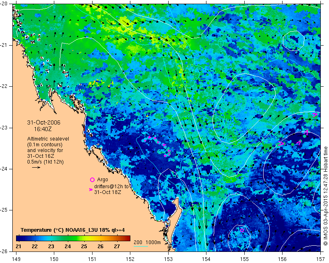Click the '31-Oct 18Z' legend text
This screenshot has width=329, height=263.
108,192
